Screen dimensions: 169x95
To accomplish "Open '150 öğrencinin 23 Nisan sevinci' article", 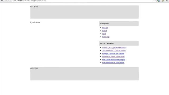I will 114,50.
